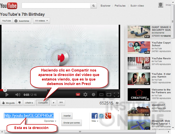Viewport: 175px width, 134px height.
Task: Mute the video volume icon
Action: [x=18, y=95]
